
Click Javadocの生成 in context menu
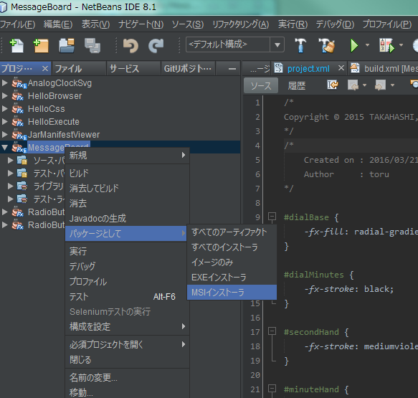(127, 219)
